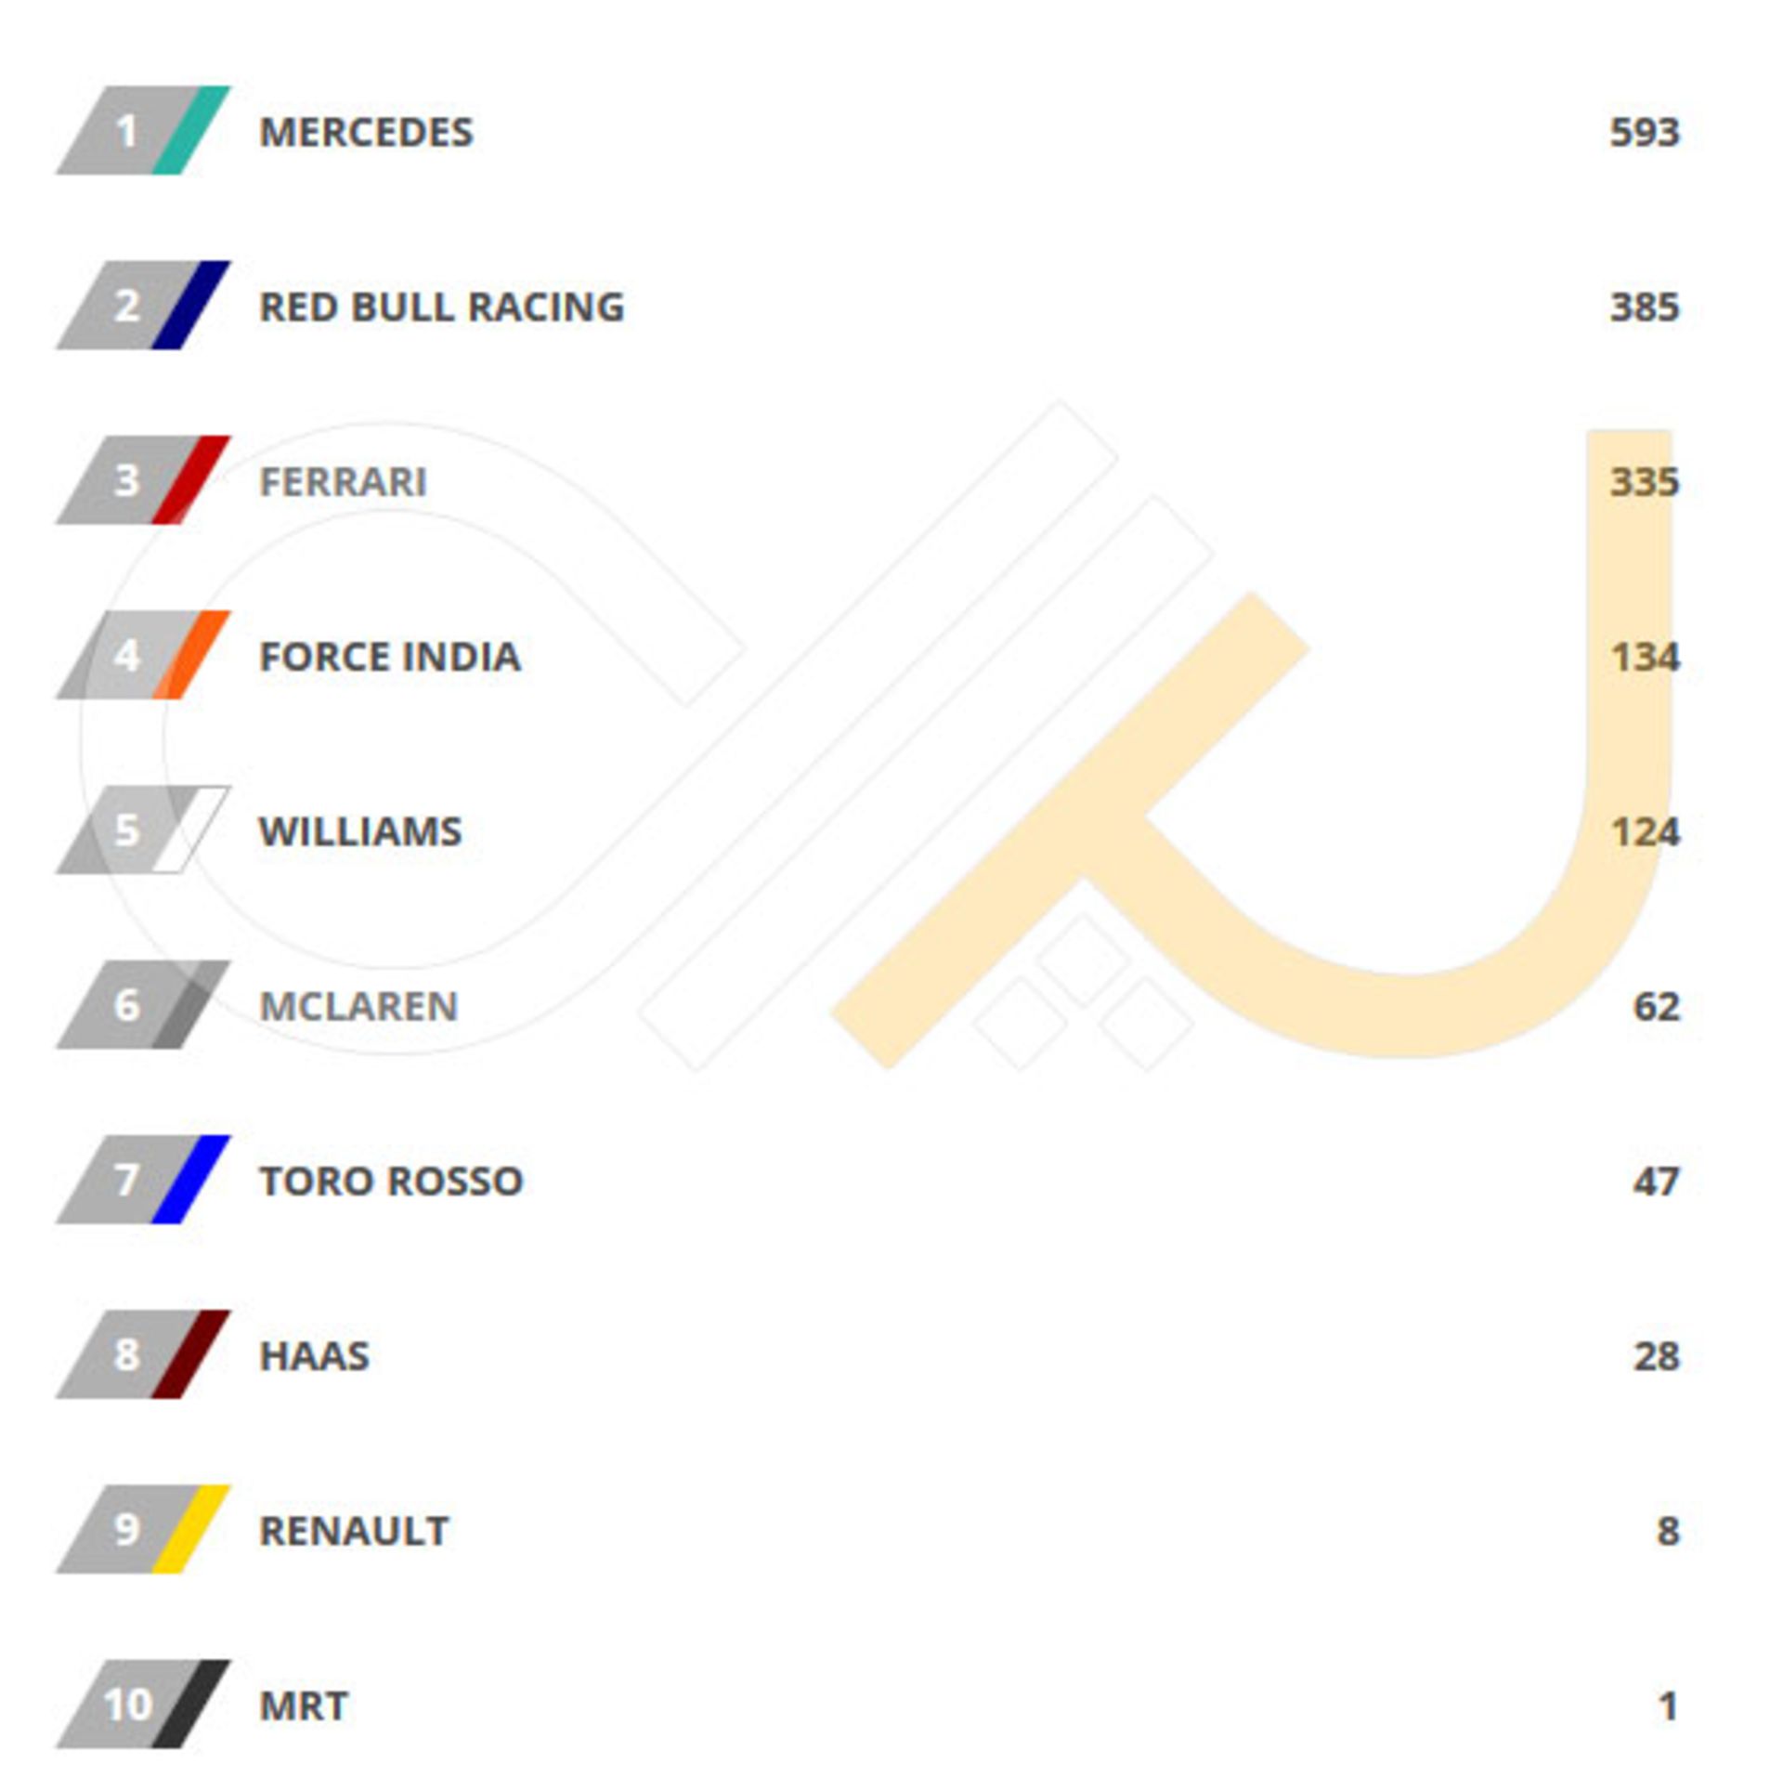
Task: Click Haas points total 28
Action: 1656,1356
